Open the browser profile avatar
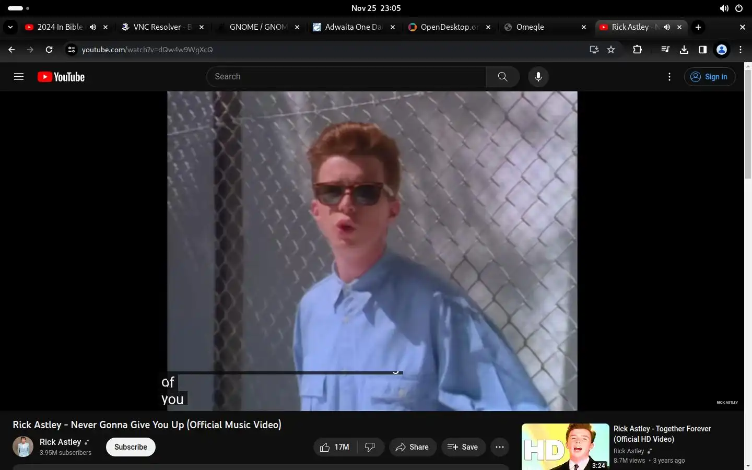The image size is (752, 470). coord(722,50)
